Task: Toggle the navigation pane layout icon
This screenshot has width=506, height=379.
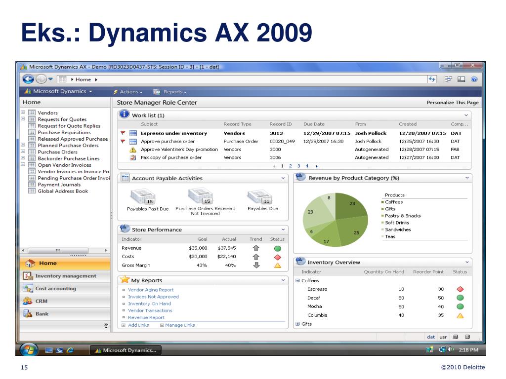Action: tap(461, 79)
